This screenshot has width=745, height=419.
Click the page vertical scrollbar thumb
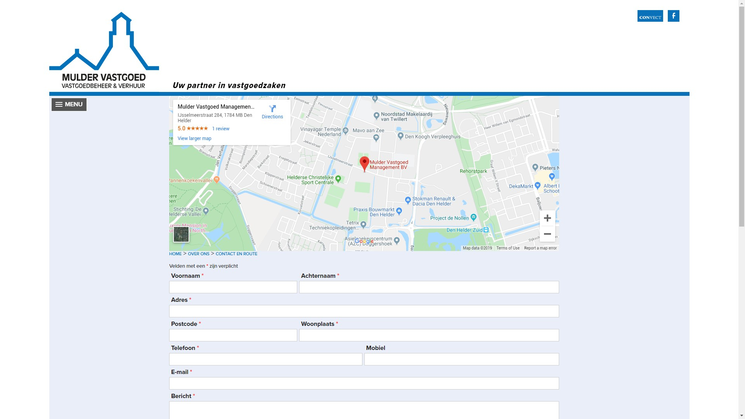coord(742,116)
